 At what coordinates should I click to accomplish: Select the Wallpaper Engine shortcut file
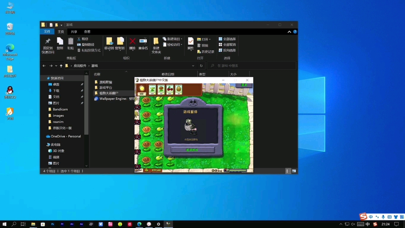(114, 99)
